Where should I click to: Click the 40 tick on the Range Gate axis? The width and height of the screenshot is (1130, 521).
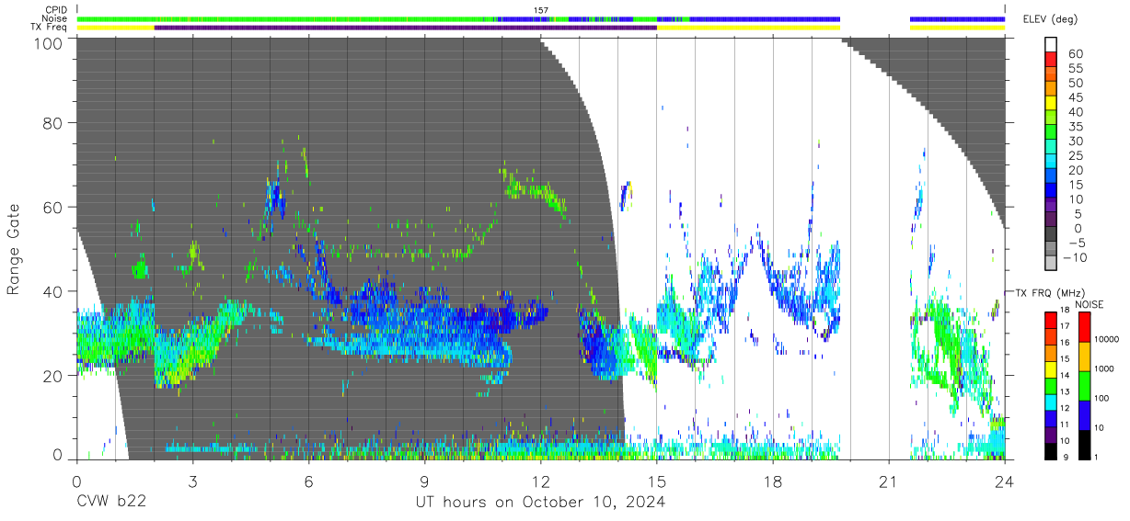tap(53, 291)
